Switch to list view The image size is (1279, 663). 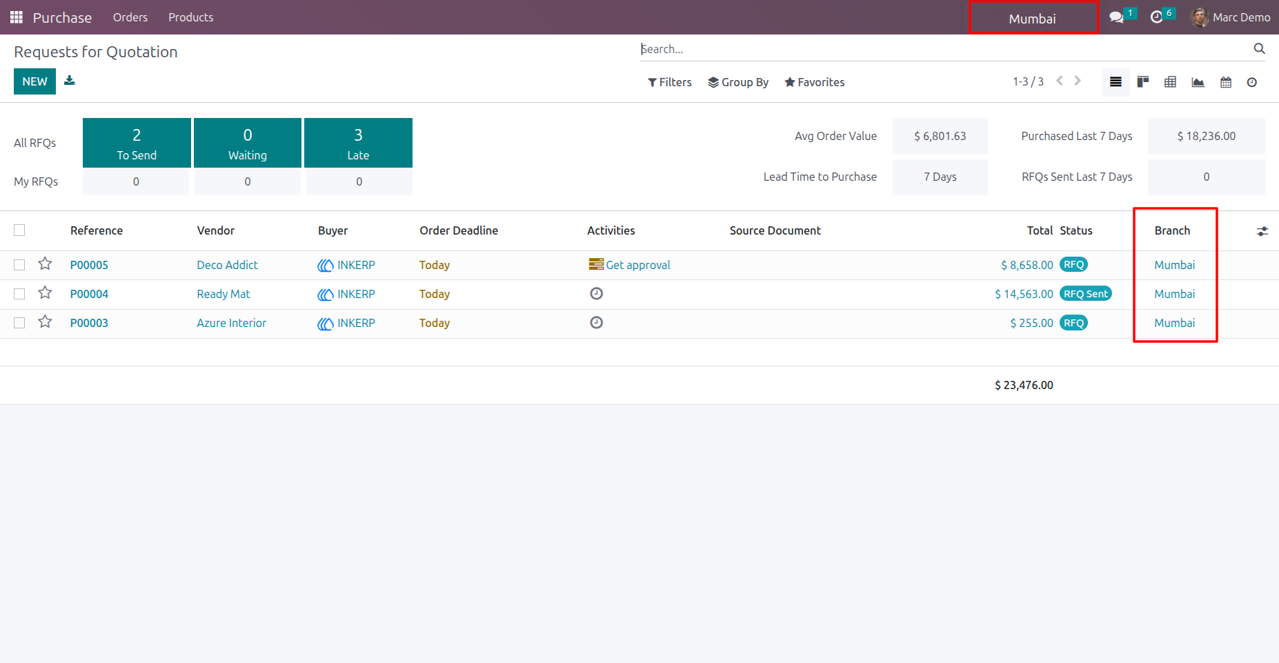tap(1116, 82)
